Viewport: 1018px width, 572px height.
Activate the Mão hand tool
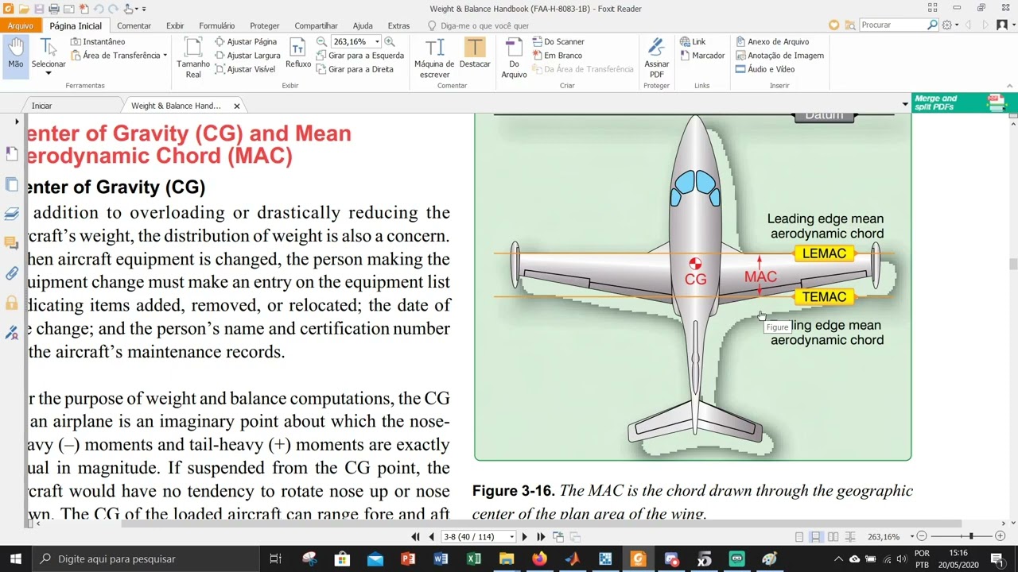(15, 56)
